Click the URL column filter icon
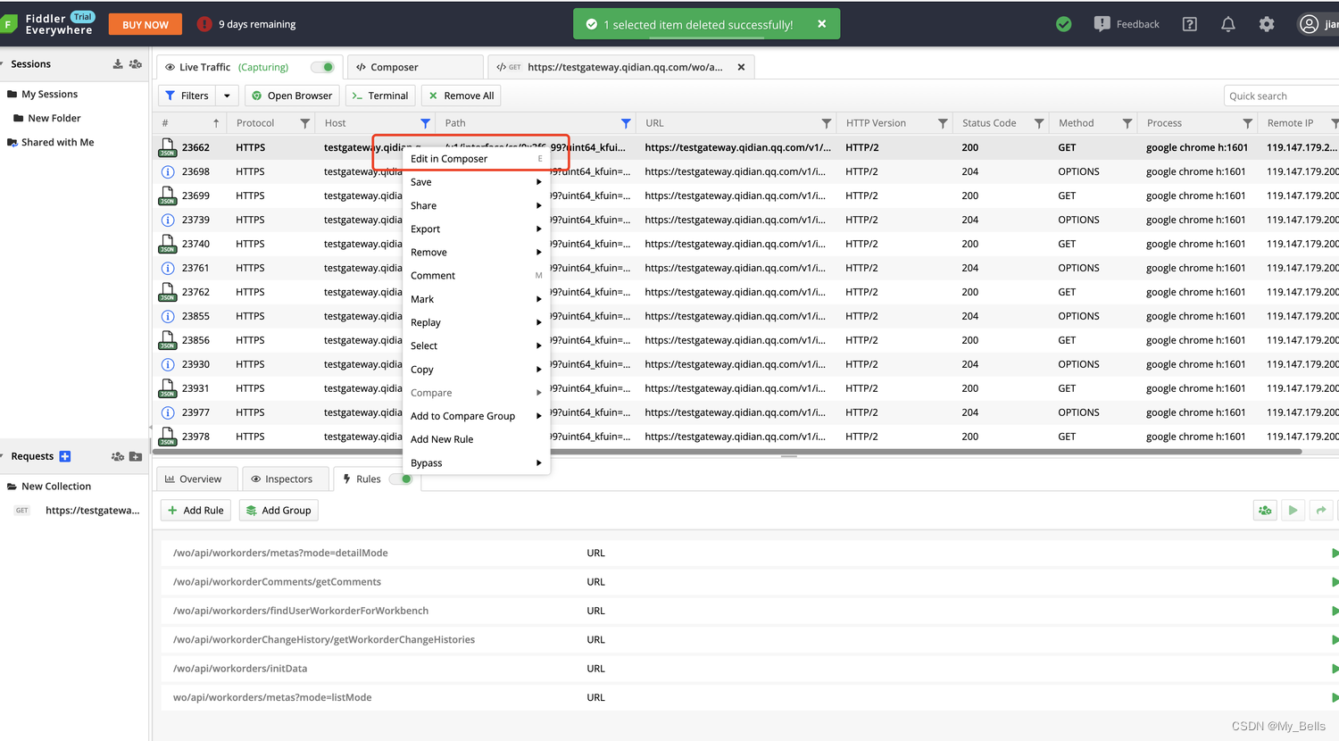This screenshot has height=741, width=1339. pyautogui.click(x=827, y=123)
